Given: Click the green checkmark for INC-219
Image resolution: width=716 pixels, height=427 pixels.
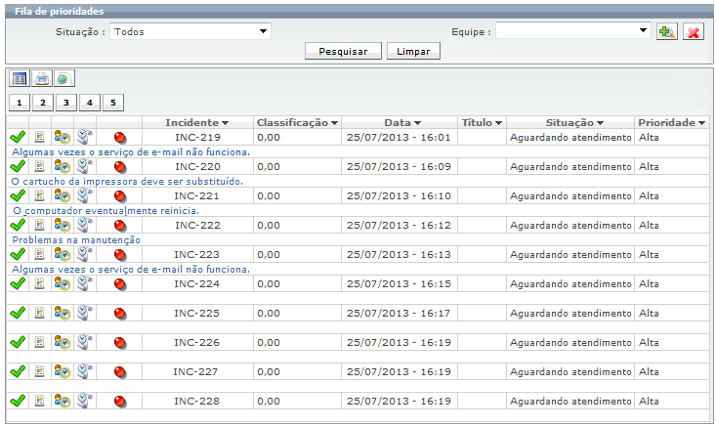Looking at the screenshot, I should click(x=17, y=138).
